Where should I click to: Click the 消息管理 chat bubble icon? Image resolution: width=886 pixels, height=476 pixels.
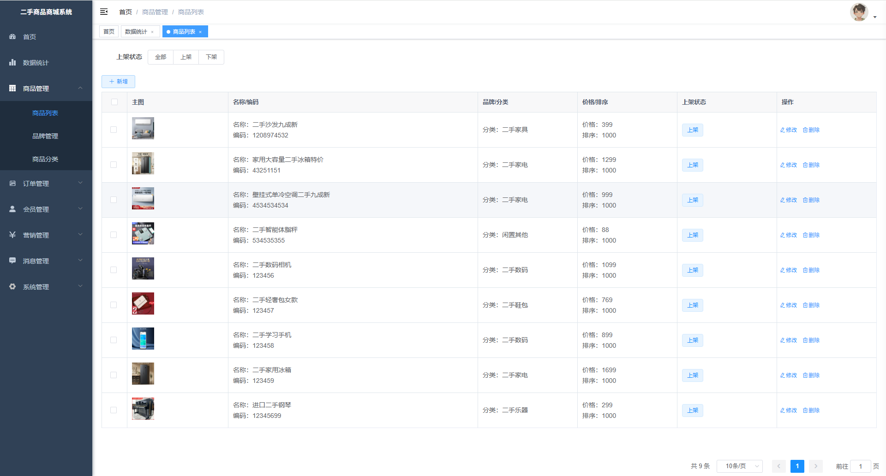[x=12, y=261]
